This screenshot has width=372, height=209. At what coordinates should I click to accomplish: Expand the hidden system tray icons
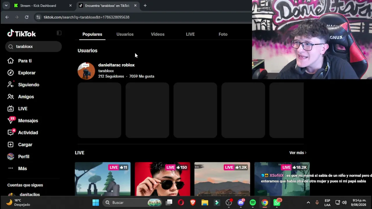tap(308, 203)
